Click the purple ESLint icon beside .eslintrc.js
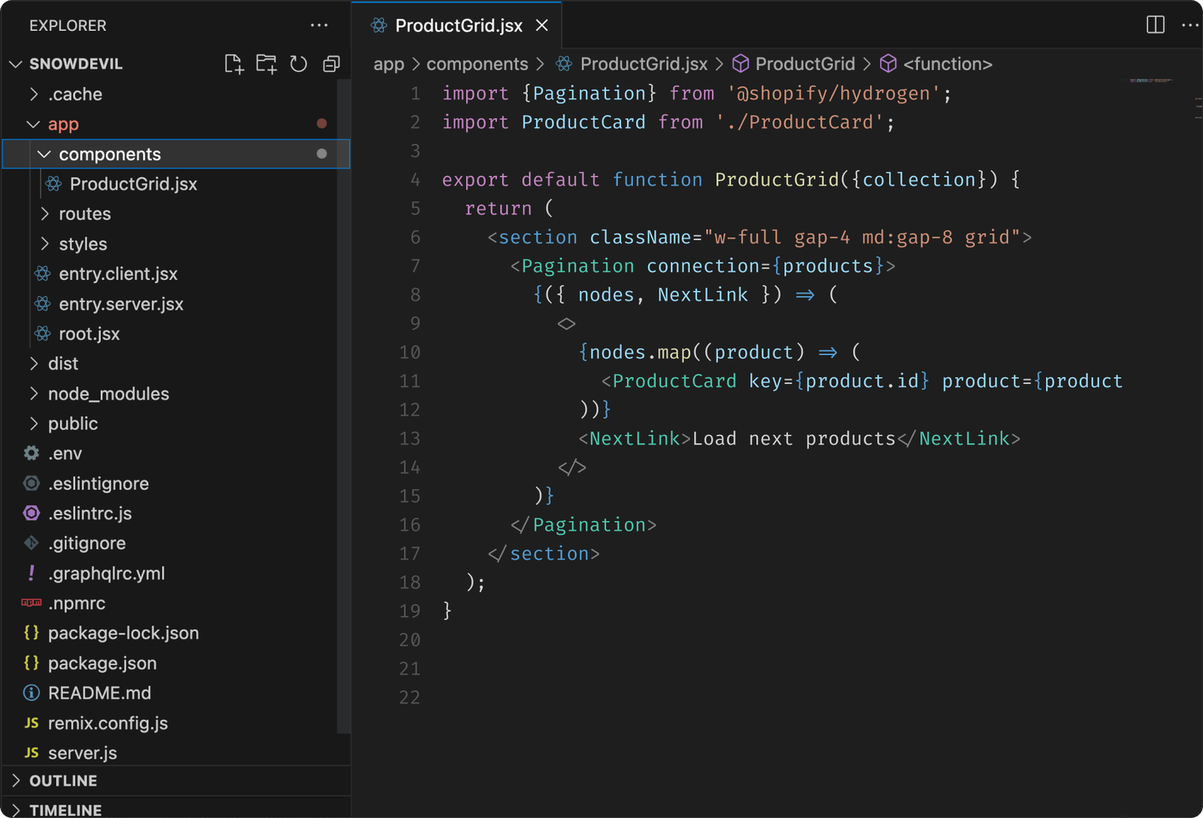 coord(32,514)
